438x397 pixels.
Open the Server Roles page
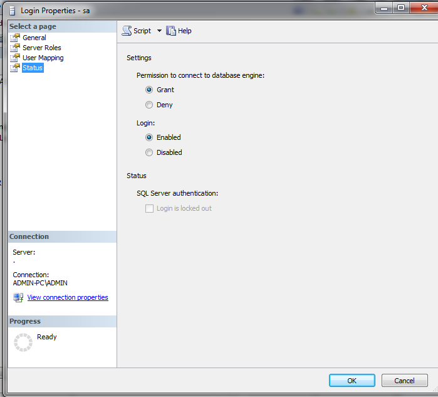click(42, 48)
